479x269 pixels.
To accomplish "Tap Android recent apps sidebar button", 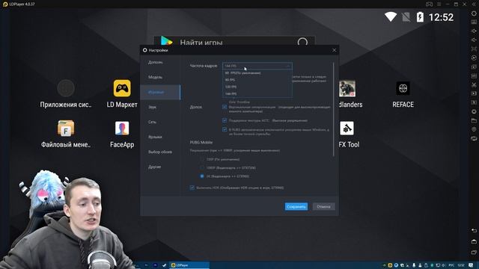I will coord(474,253).
